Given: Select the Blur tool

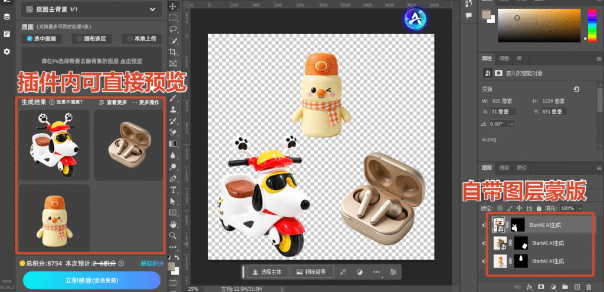Looking at the screenshot, I should click(173, 155).
